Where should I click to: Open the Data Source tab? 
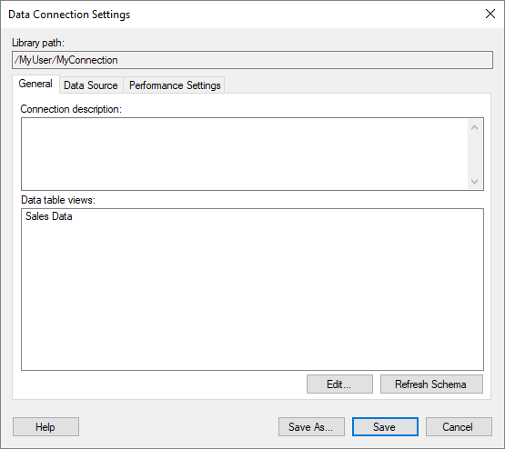(x=91, y=85)
